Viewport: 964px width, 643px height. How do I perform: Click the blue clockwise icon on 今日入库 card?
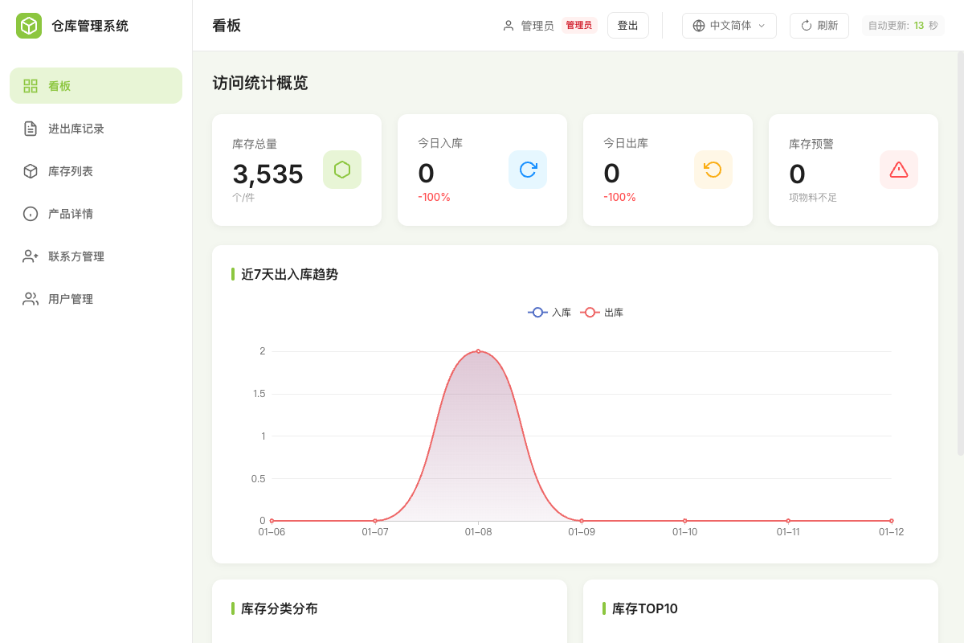click(x=528, y=170)
